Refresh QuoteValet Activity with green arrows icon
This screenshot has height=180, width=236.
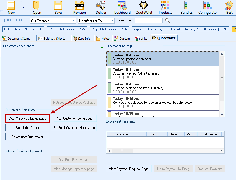pyautogui.click(x=102, y=47)
